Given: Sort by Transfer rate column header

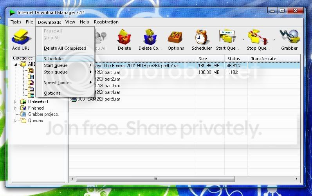Looking at the screenshot, I should (274, 59).
